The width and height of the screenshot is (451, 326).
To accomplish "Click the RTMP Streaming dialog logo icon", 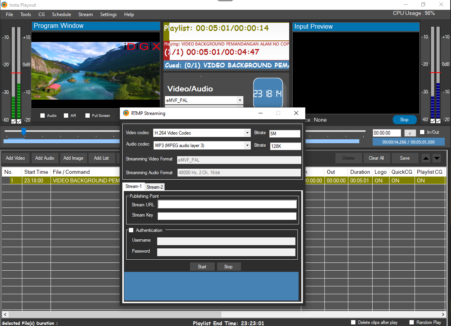I will pyautogui.click(x=126, y=113).
